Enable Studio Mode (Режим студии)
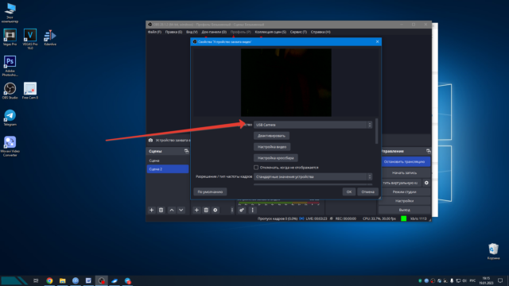 click(405, 192)
